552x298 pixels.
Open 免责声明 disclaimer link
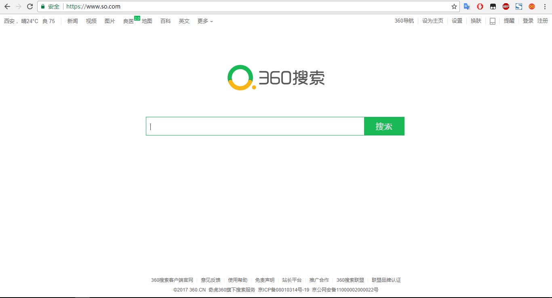(x=265, y=280)
